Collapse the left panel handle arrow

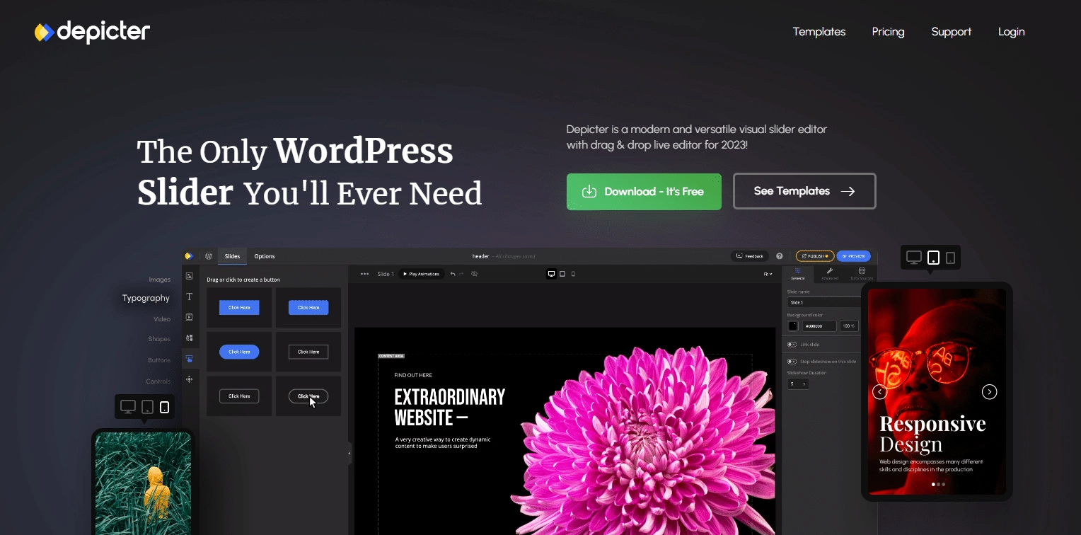click(349, 454)
